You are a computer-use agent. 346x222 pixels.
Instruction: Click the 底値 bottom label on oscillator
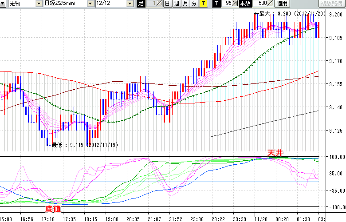pos(53,208)
